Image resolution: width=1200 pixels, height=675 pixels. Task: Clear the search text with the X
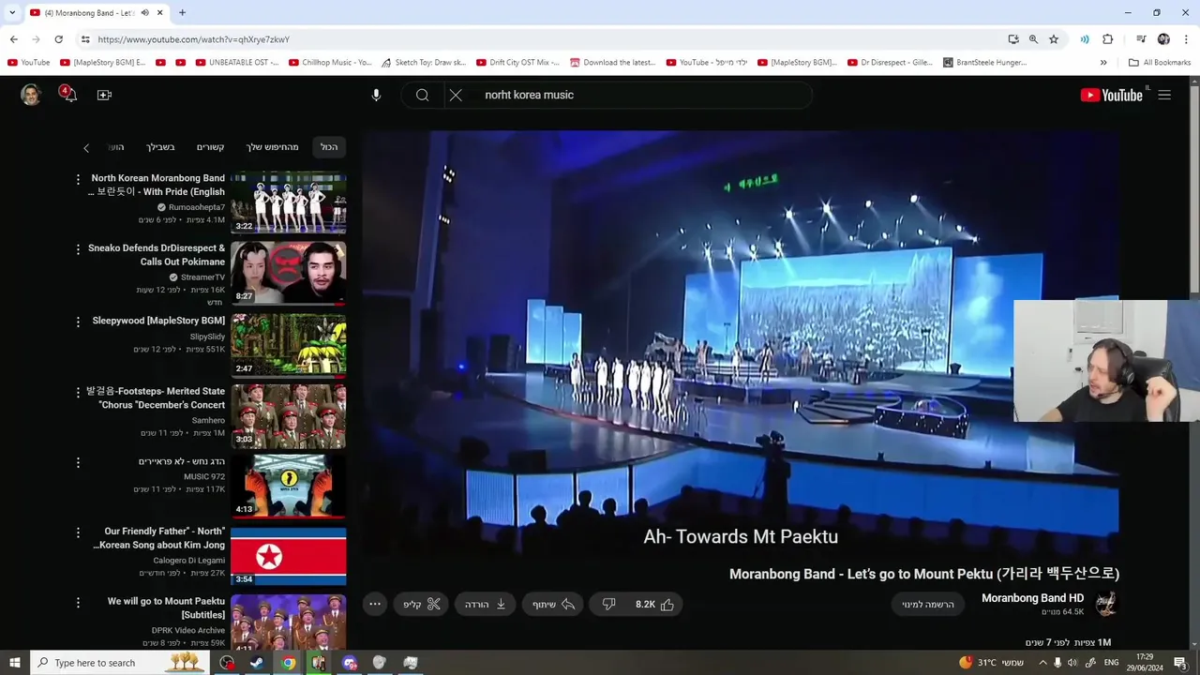point(456,95)
